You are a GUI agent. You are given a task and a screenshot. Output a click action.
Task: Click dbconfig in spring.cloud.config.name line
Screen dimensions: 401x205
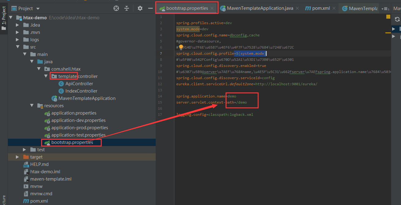pos(238,35)
